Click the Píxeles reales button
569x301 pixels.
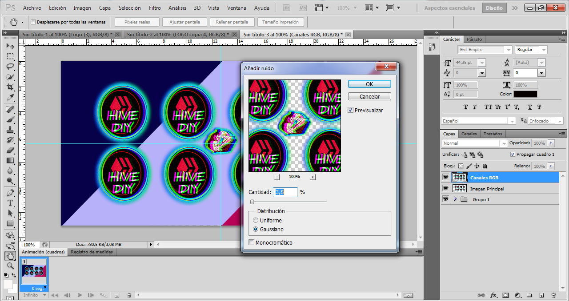[x=137, y=22]
